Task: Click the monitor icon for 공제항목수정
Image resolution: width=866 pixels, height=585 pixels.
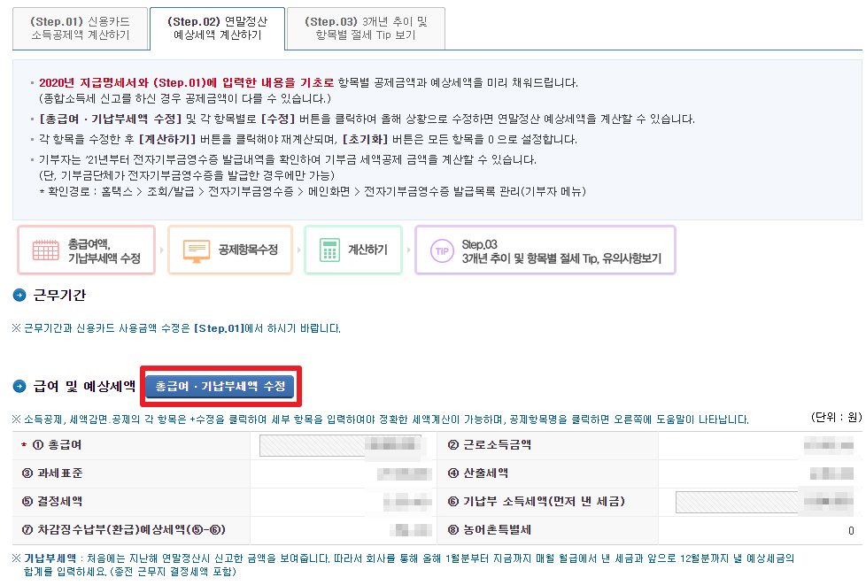Action: [x=196, y=250]
